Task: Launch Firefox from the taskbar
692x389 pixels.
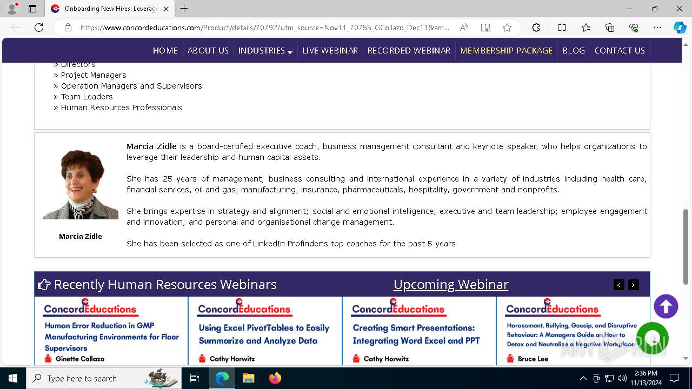Action: coord(275,378)
